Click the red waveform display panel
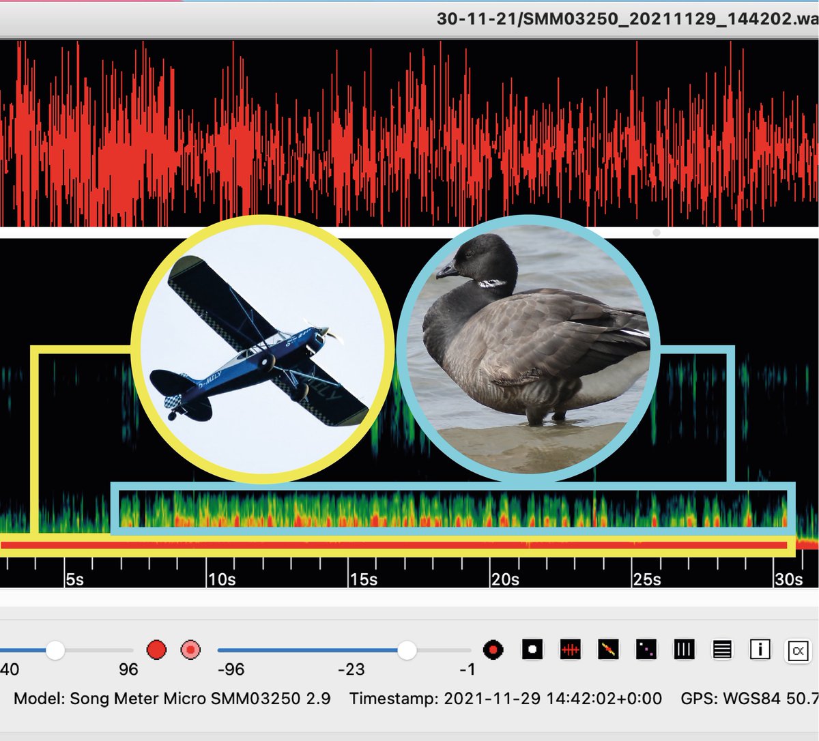Viewport: 819px width, 741px height. (409, 133)
